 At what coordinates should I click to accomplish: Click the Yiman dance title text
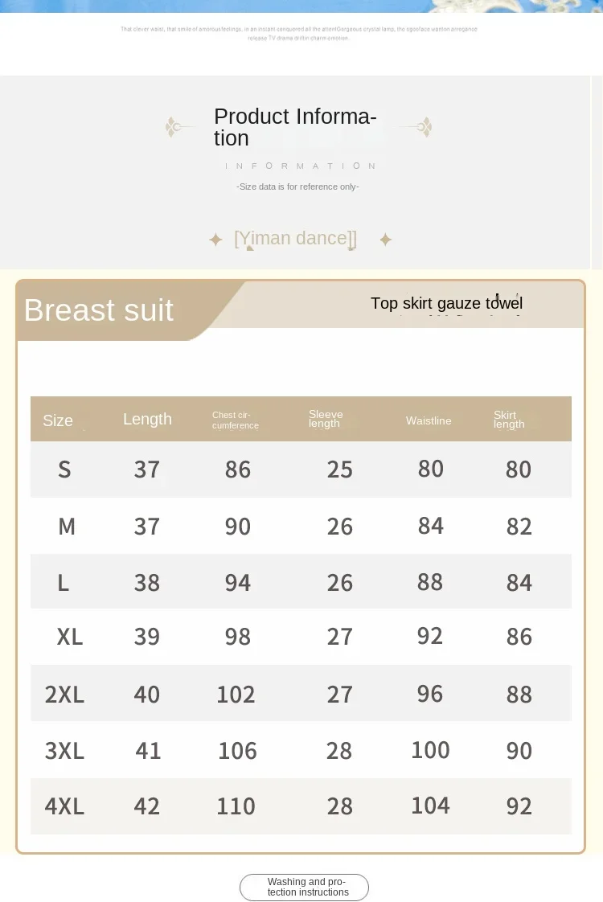point(295,238)
